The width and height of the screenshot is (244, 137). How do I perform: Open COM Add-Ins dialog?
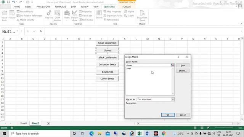57,16
